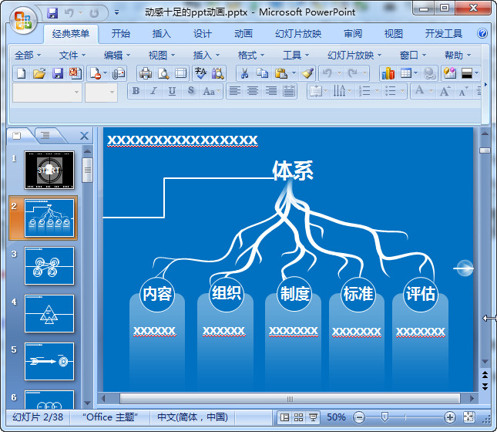The image size is (497, 432).
Task: Expand the Insert Table dropdown arrow
Action: tap(415, 73)
